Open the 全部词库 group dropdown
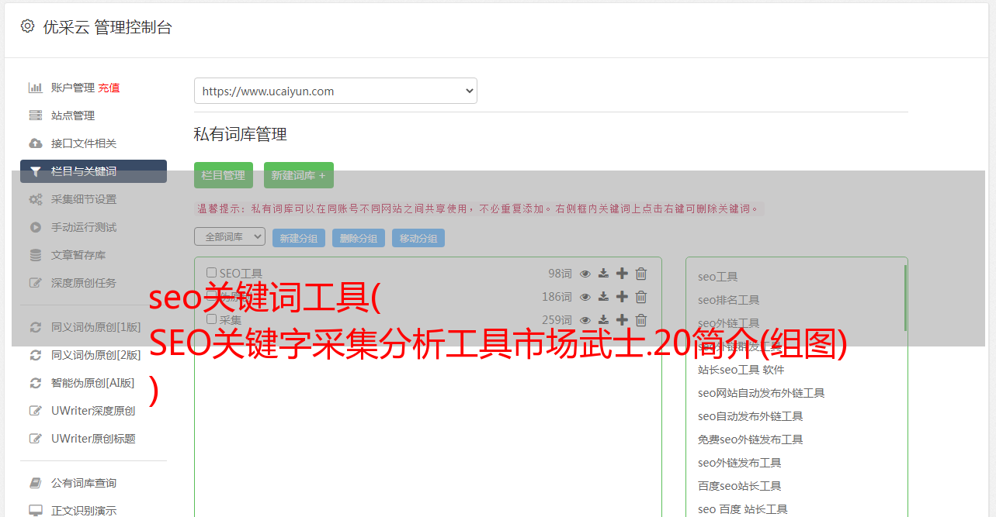This screenshot has height=517, width=996. click(230, 236)
